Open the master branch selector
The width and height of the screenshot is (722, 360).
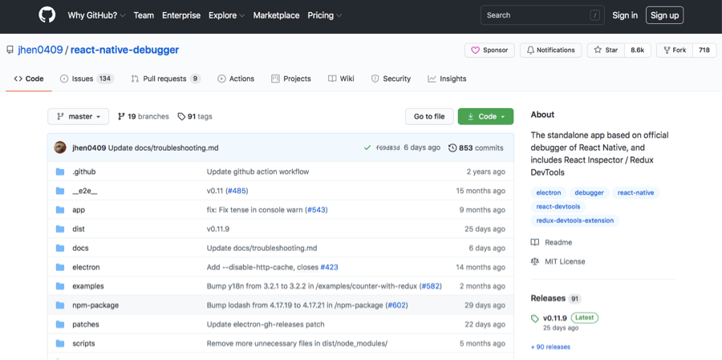pyautogui.click(x=79, y=116)
